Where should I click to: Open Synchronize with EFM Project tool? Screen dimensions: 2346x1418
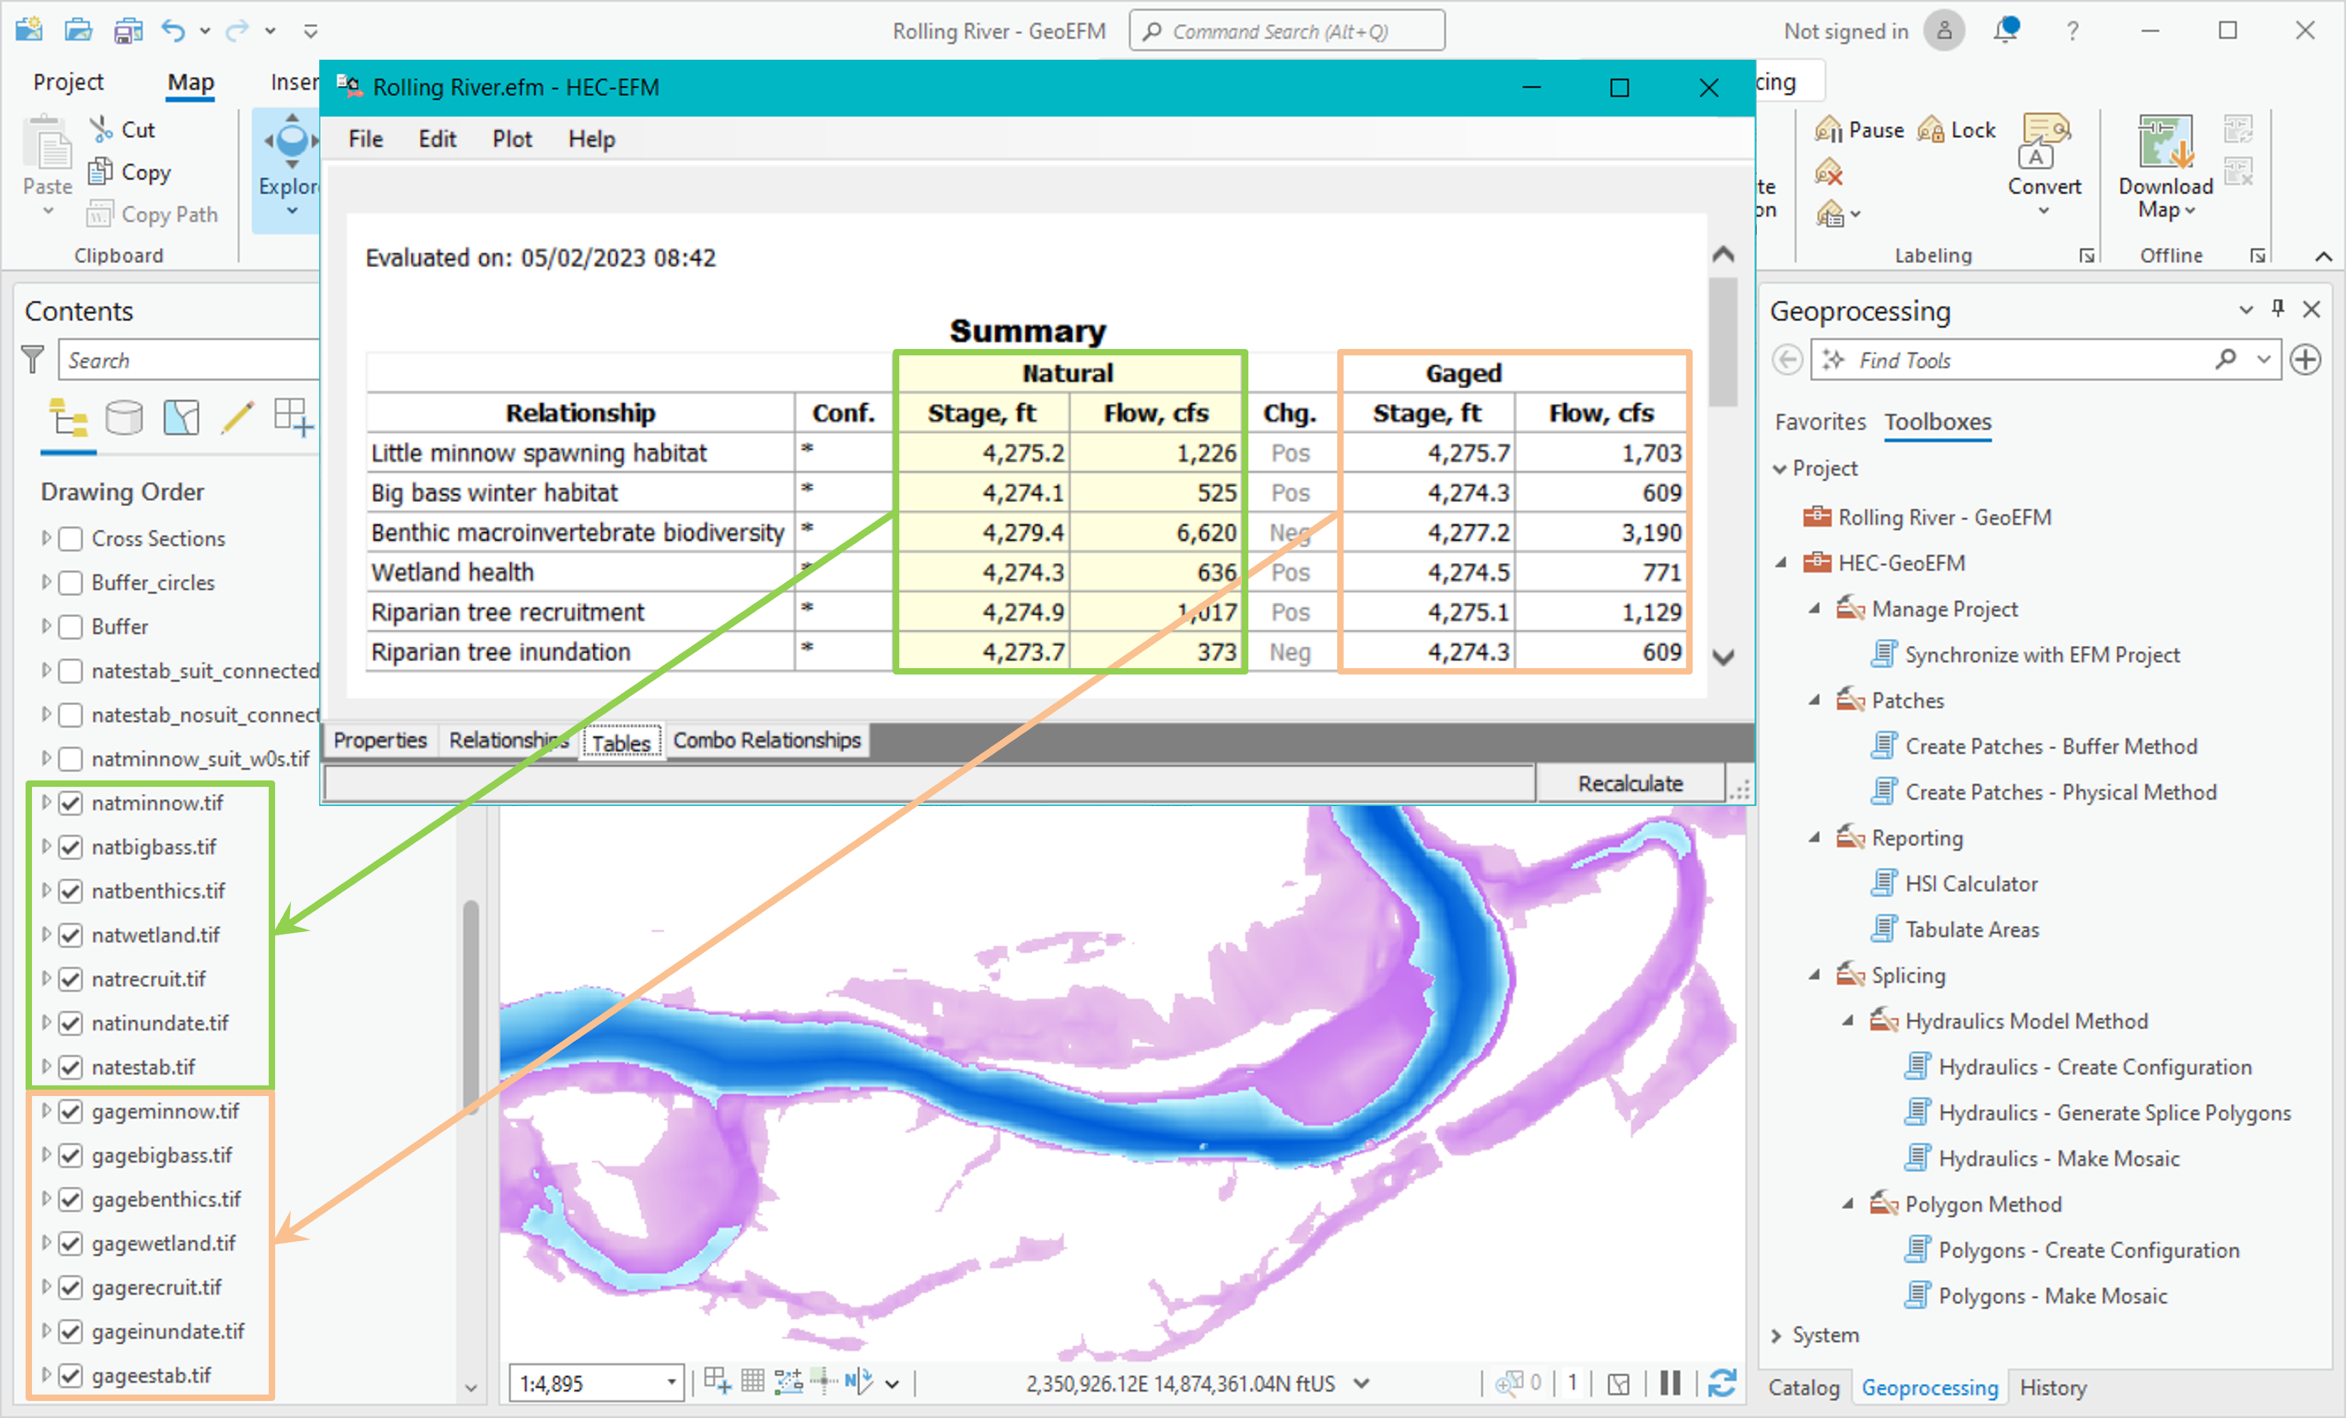pos(2041,655)
